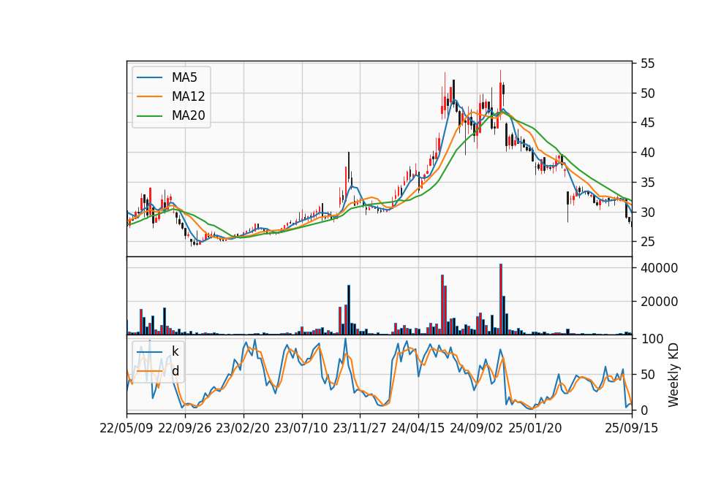Click the 25 price axis tick

coord(647,242)
